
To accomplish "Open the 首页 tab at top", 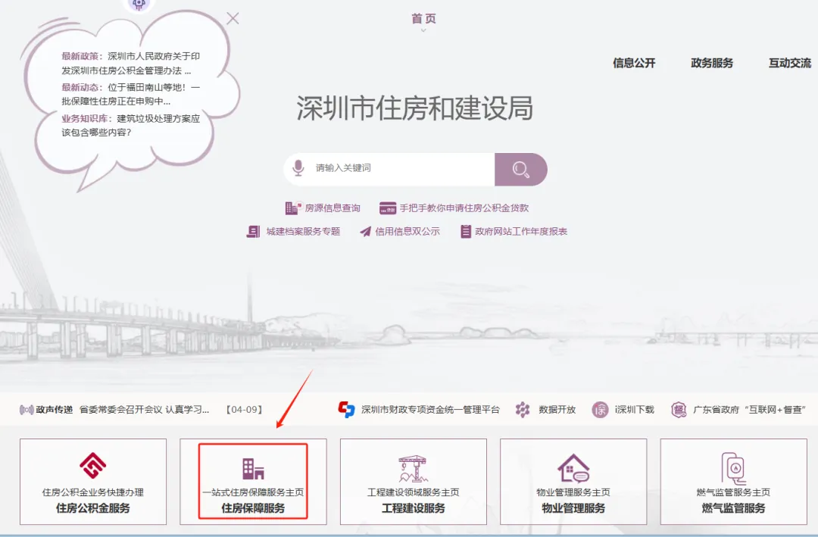I will pyautogui.click(x=423, y=18).
